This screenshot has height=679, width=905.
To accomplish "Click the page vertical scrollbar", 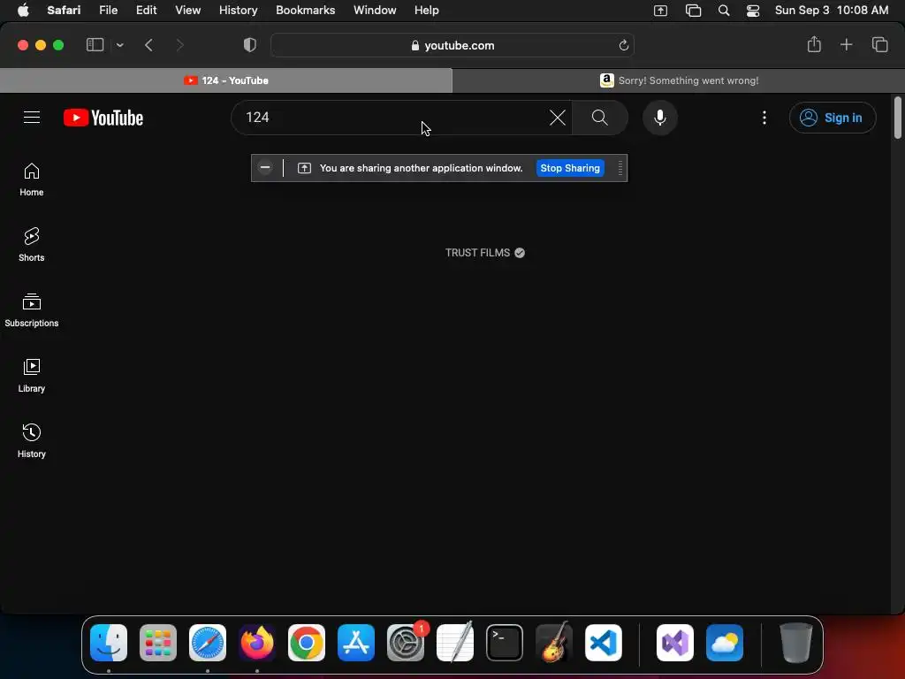I will (898, 118).
